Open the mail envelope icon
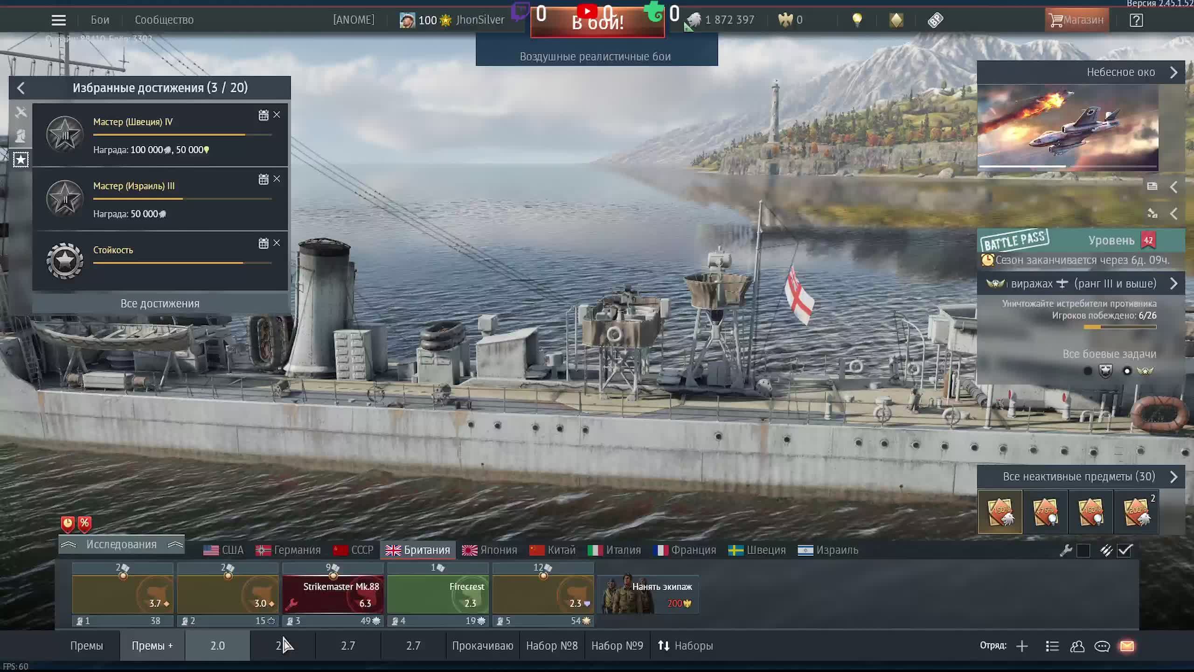This screenshot has width=1194, height=672. [x=1127, y=646]
